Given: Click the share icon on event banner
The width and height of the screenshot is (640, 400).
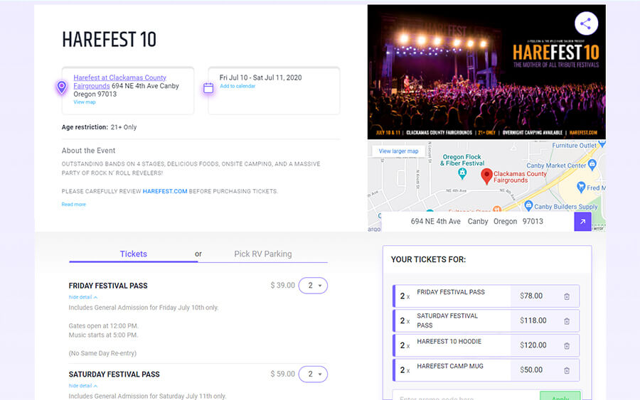Looking at the screenshot, I should click(586, 23).
